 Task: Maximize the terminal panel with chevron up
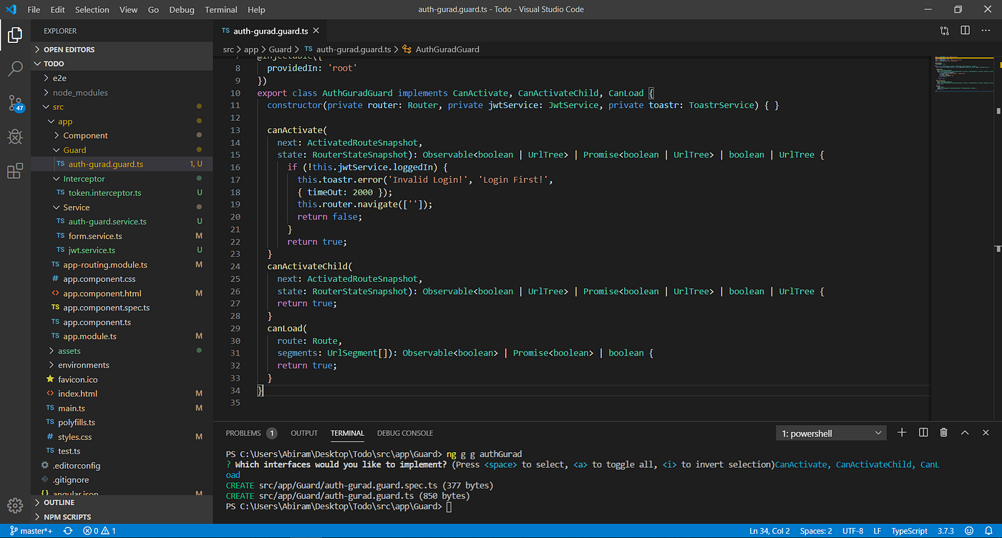pyautogui.click(x=965, y=433)
